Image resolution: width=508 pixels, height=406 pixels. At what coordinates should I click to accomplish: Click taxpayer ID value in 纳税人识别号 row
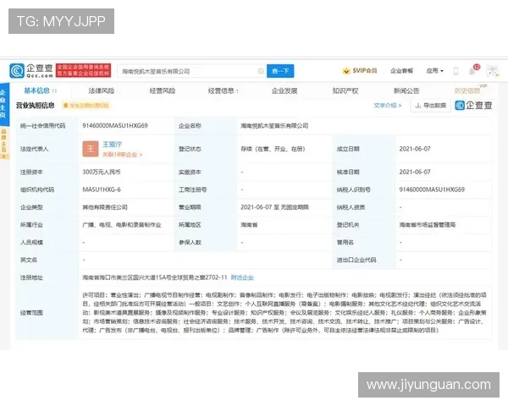[432, 189]
